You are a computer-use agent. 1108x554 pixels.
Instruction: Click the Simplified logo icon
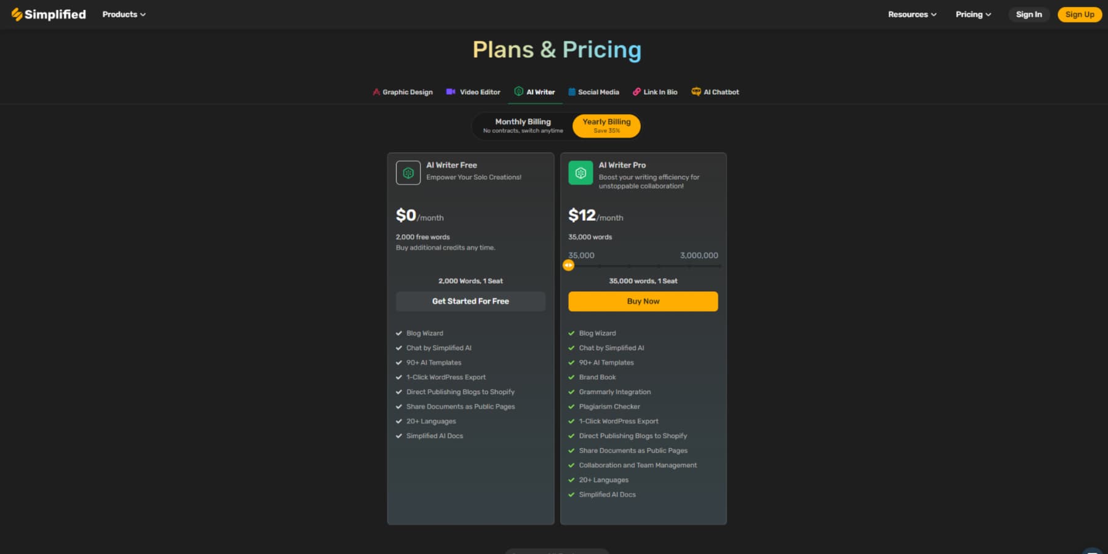16,14
